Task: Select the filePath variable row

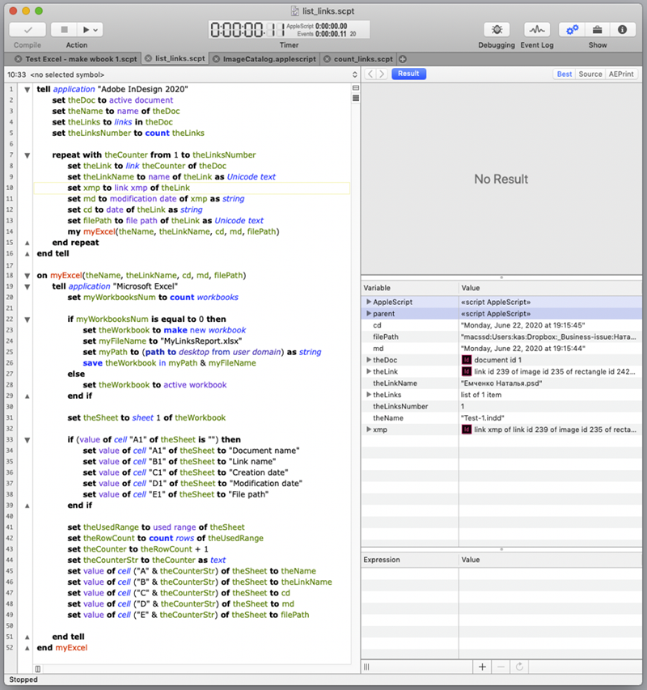Action: point(501,337)
